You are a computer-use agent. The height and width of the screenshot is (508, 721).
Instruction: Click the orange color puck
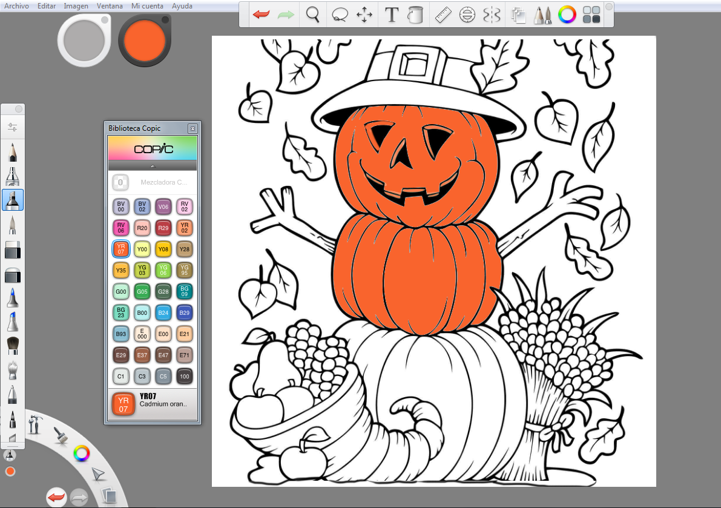tap(145, 41)
